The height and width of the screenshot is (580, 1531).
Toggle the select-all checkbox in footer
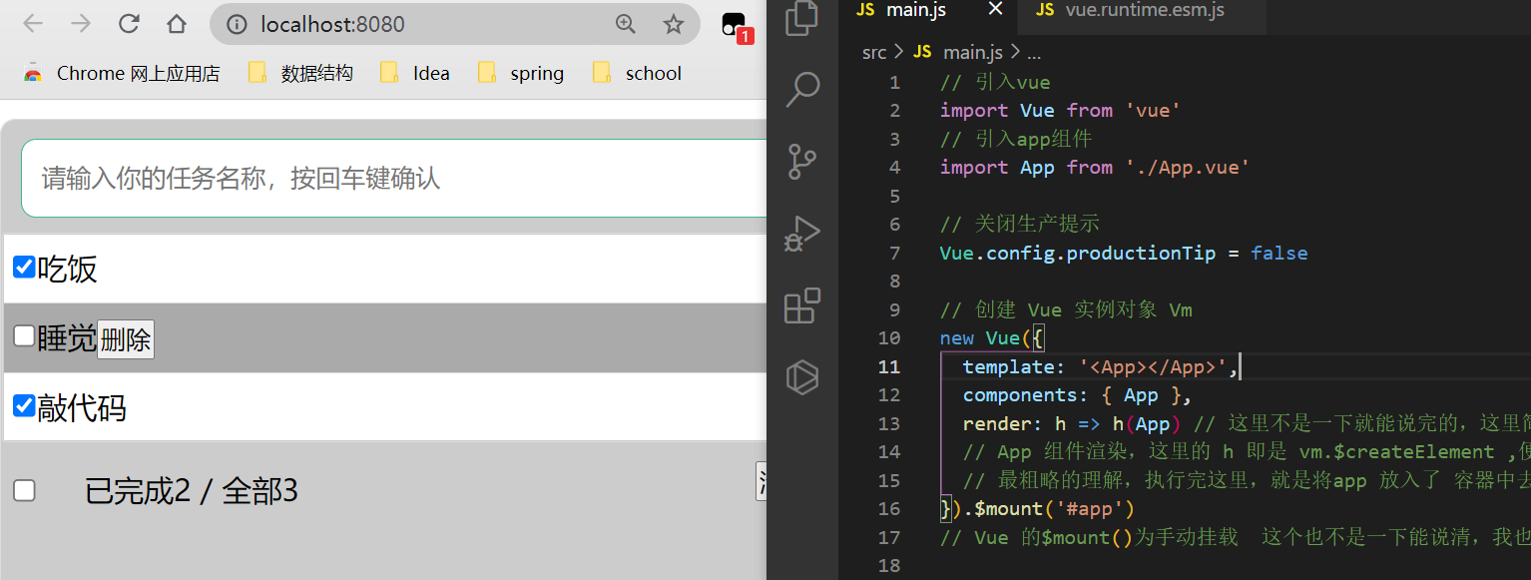pyautogui.click(x=24, y=490)
